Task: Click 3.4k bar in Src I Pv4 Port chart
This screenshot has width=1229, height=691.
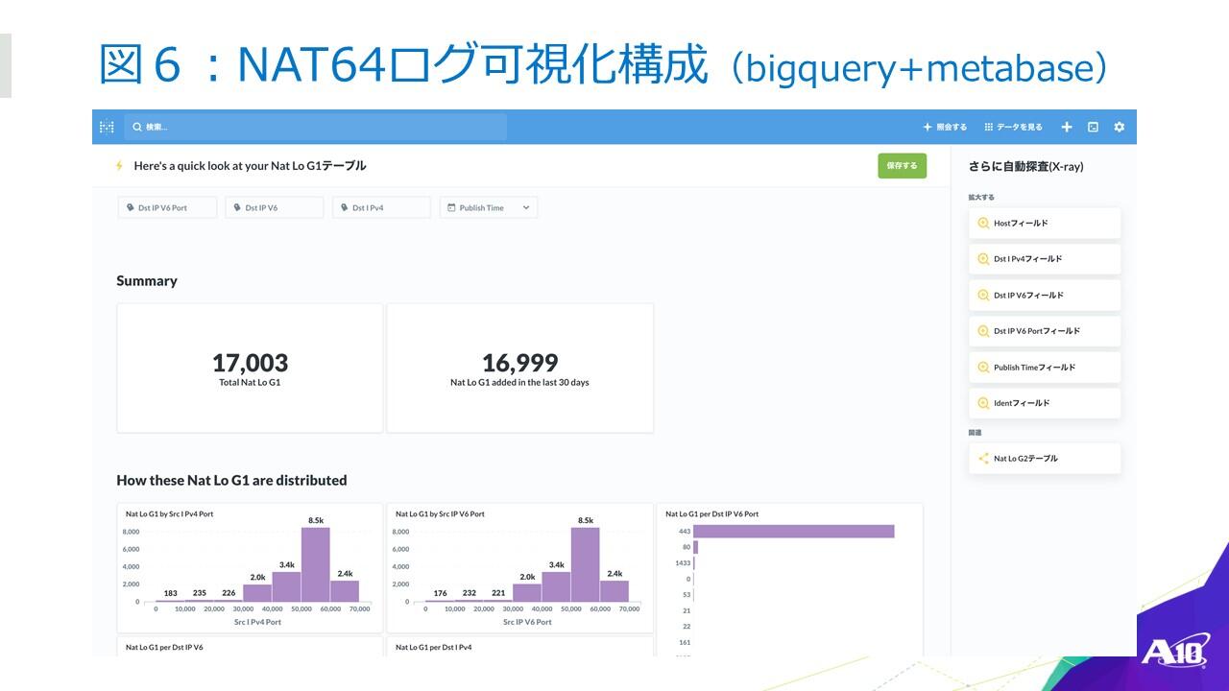Action: [x=286, y=586]
